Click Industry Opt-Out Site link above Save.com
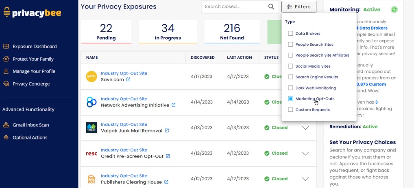Image resolution: width=414 pixels, height=188 pixels. coord(124,73)
